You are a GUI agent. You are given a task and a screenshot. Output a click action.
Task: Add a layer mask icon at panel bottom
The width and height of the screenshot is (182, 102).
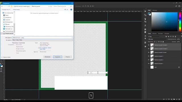tap(169, 99)
